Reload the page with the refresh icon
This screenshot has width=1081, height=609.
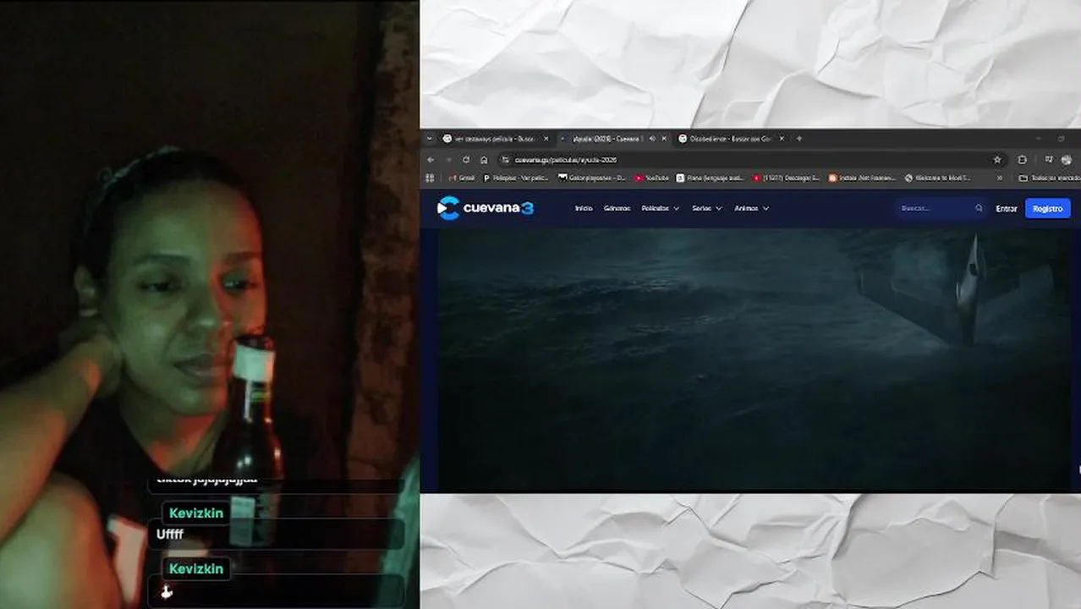[466, 160]
